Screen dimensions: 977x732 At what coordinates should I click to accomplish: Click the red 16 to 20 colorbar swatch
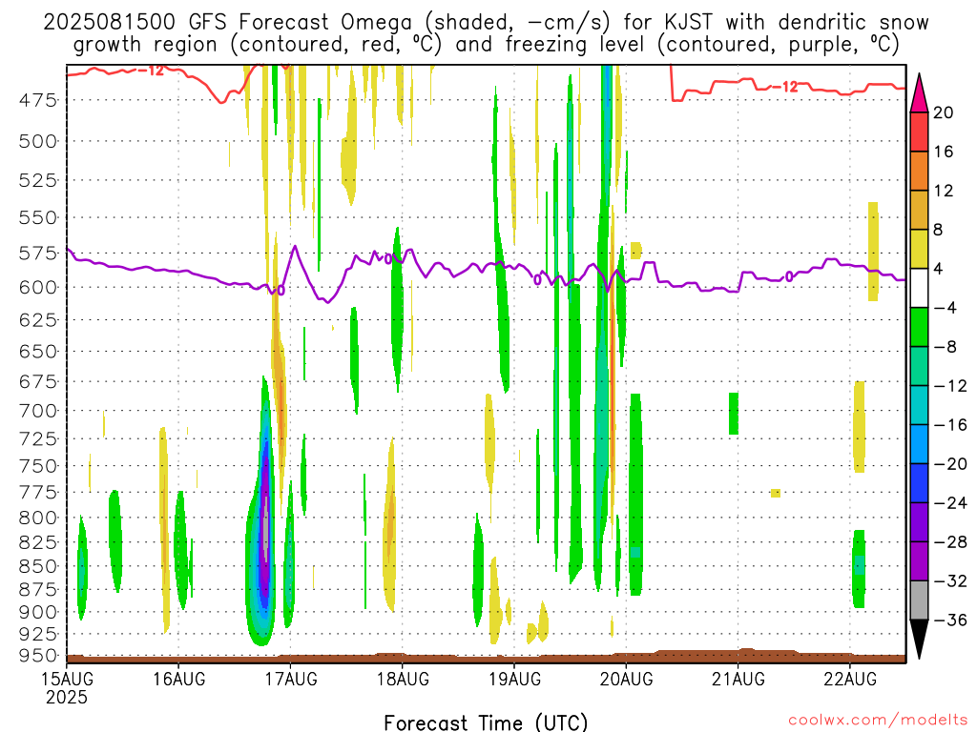919,132
